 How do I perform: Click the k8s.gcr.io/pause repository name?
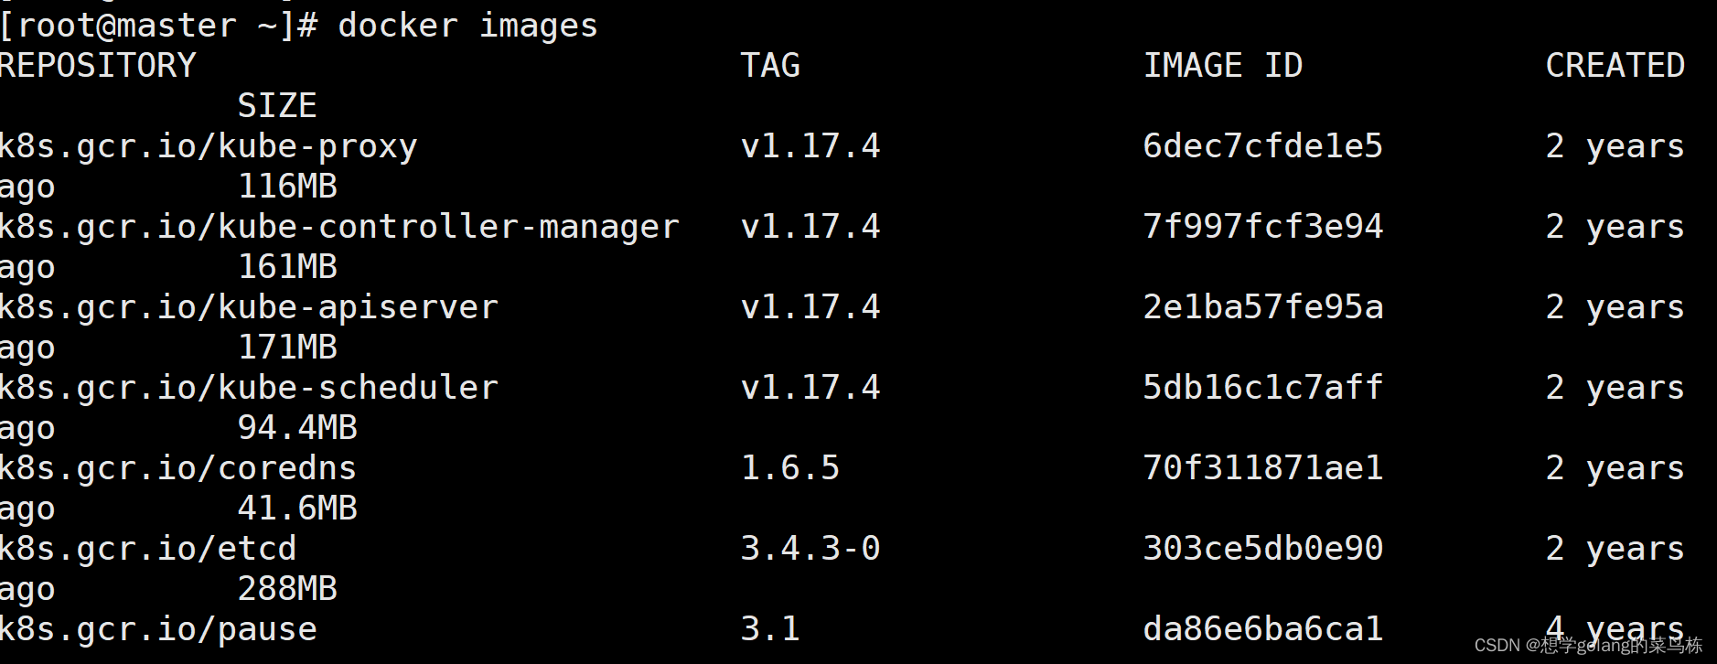click(x=158, y=629)
